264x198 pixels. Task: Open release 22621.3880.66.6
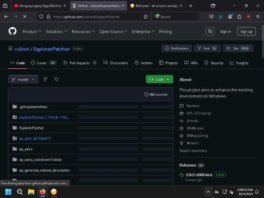click(x=199, y=175)
